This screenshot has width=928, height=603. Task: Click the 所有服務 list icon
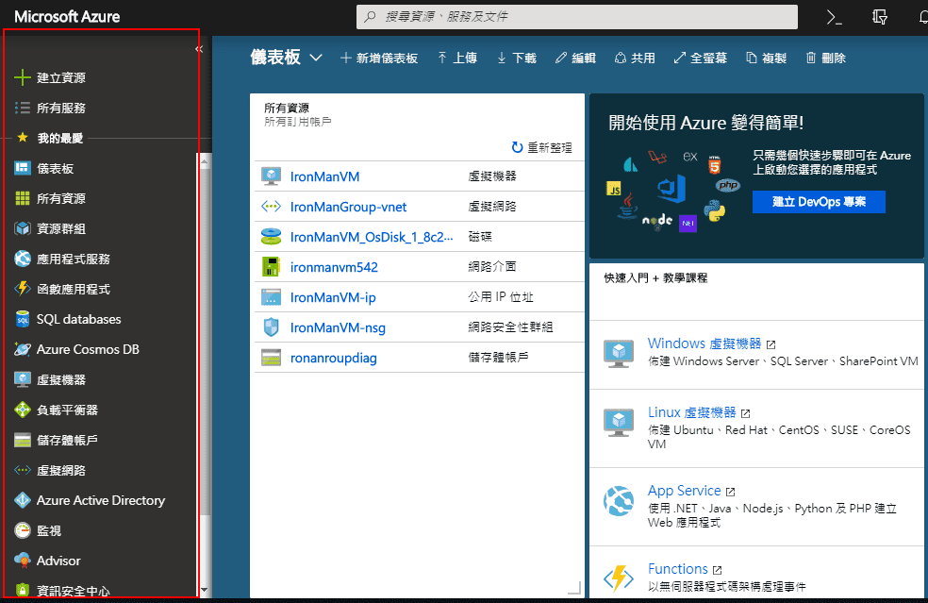[x=23, y=108]
